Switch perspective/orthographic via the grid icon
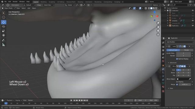The height and width of the screenshot is (109, 195). [158, 35]
